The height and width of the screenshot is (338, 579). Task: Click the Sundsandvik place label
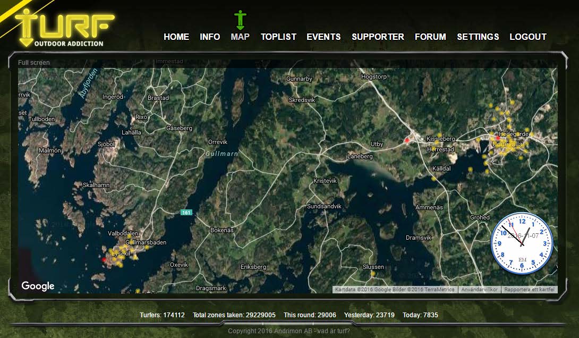[x=324, y=206]
